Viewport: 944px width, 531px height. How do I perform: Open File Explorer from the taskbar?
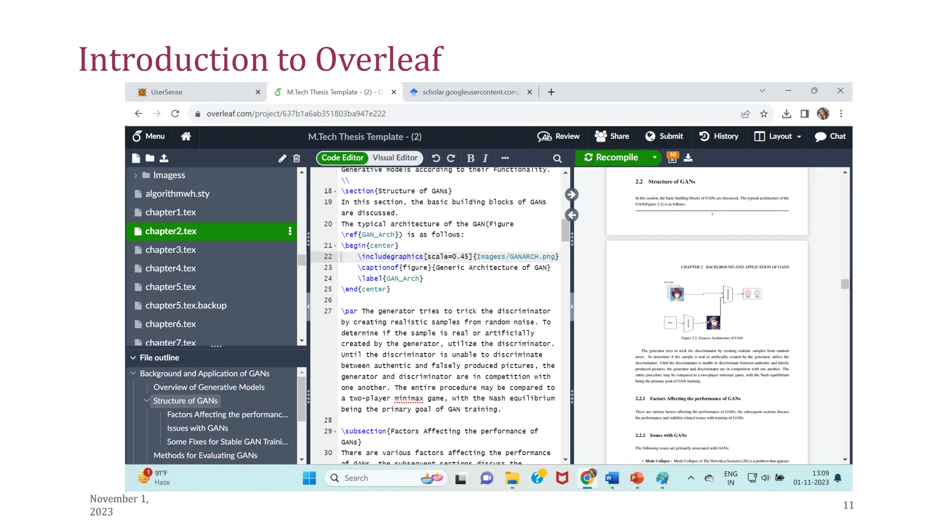(x=512, y=478)
